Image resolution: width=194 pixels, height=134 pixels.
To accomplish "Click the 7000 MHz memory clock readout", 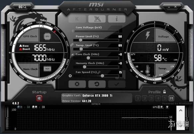I will pos(43,58).
